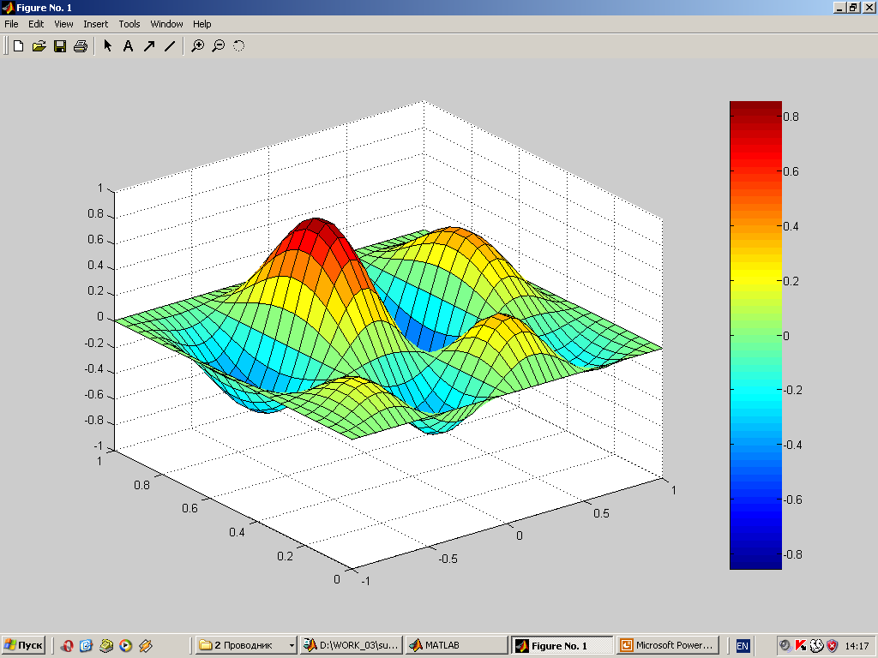This screenshot has width=878, height=658.
Task: Open the View menu
Action: click(x=63, y=24)
